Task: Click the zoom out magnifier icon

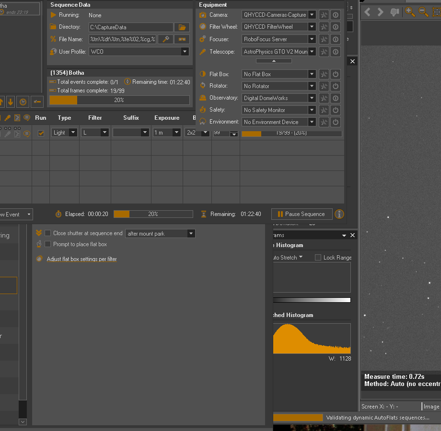Action: pos(424,12)
